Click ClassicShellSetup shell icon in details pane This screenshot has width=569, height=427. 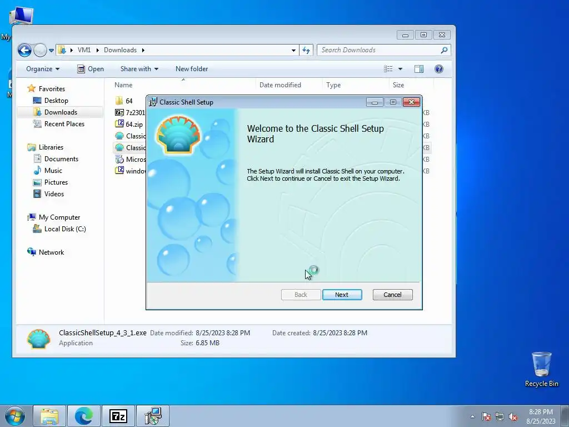pyautogui.click(x=38, y=338)
